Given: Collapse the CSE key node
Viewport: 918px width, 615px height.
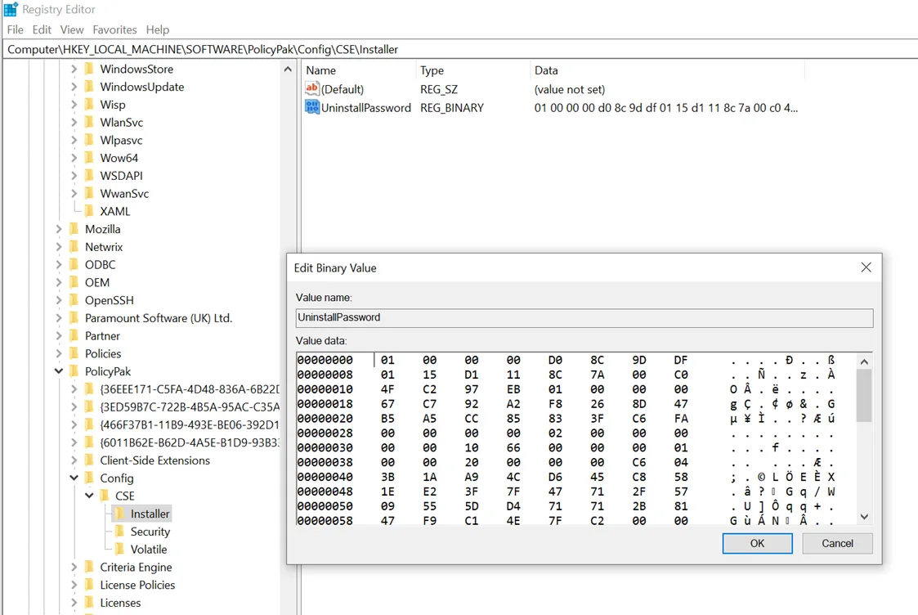Looking at the screenshot, I should [90, 496].
